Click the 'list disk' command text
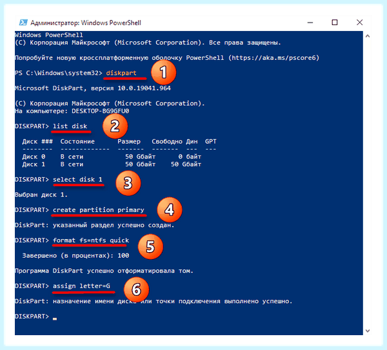 [x=70, y=126]
